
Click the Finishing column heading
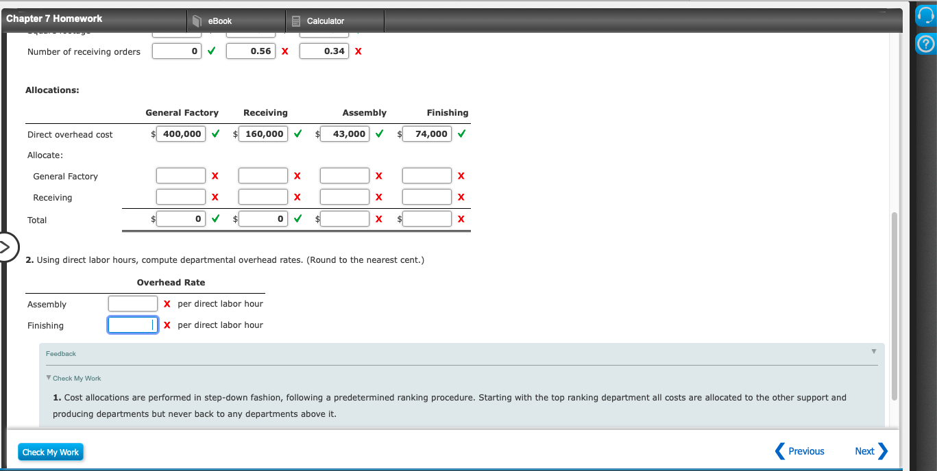pyautogui.click(x=448, y=112)
